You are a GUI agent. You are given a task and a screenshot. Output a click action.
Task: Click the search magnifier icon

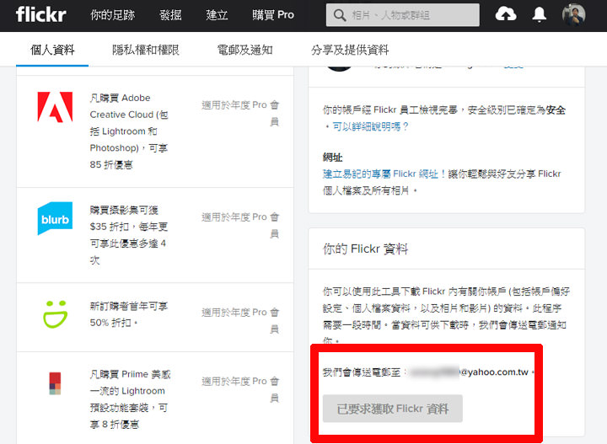point(340,15)
